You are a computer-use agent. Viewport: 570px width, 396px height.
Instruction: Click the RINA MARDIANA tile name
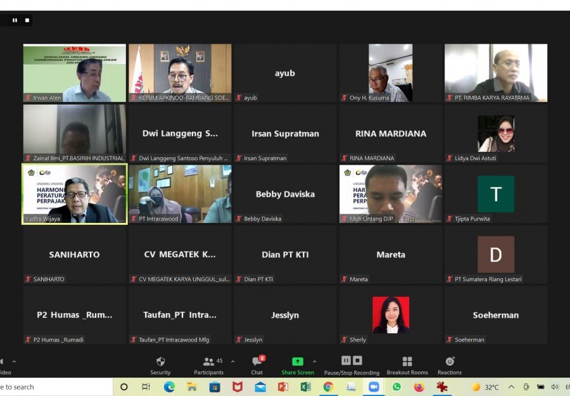coord(391,134)
